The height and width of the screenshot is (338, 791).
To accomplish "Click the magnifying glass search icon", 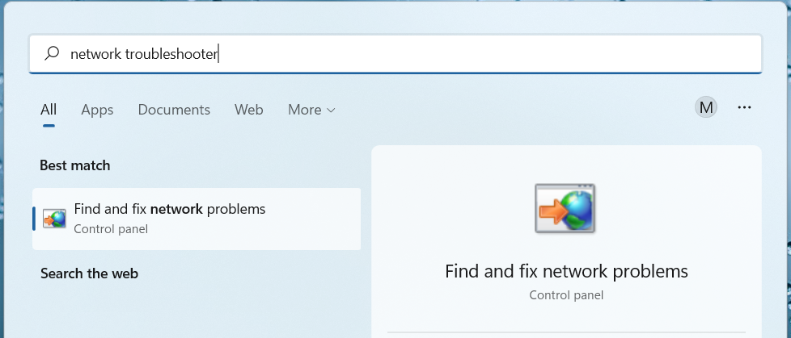I will [52, 53].
